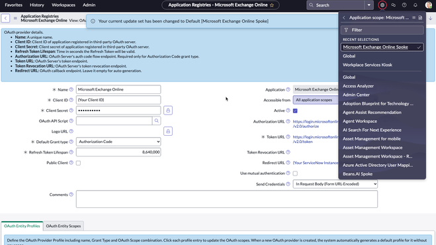Click the help icon next to Refresh Token Lifespan
436x245 pixels.
tap(71, 152)
